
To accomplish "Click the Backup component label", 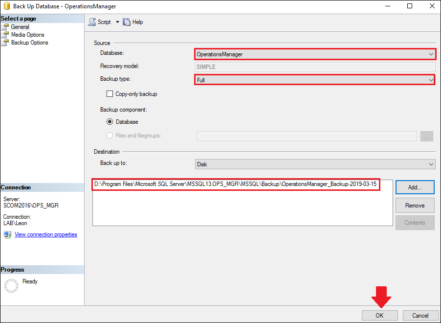I will click(x=124, y=110).
